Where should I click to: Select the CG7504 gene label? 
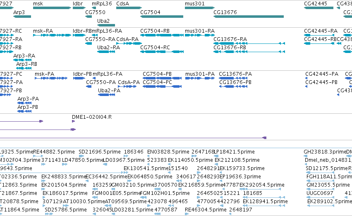tap(150, 12)
